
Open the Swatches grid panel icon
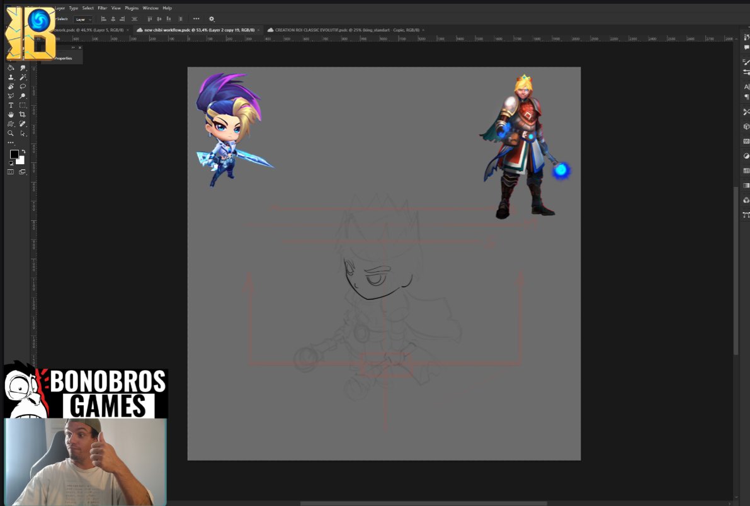pyautogui.click(x=746, y=171)
